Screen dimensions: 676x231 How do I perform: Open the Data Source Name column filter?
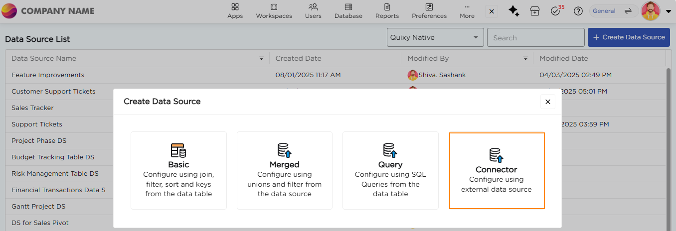[261, 58]
